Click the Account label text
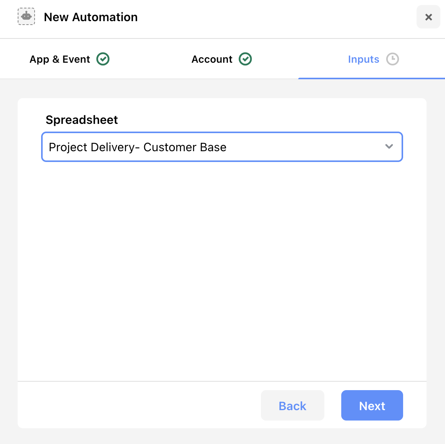 click(x=212, y=59)
